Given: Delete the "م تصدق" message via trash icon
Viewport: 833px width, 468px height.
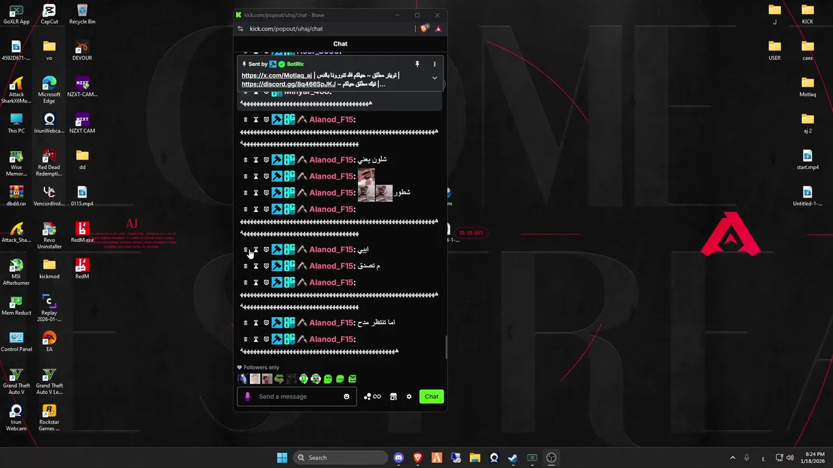Looking at the screenshot, I should tap(245, 266).
